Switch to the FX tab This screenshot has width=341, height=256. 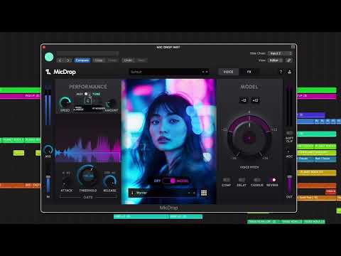(x=249, y=72)
